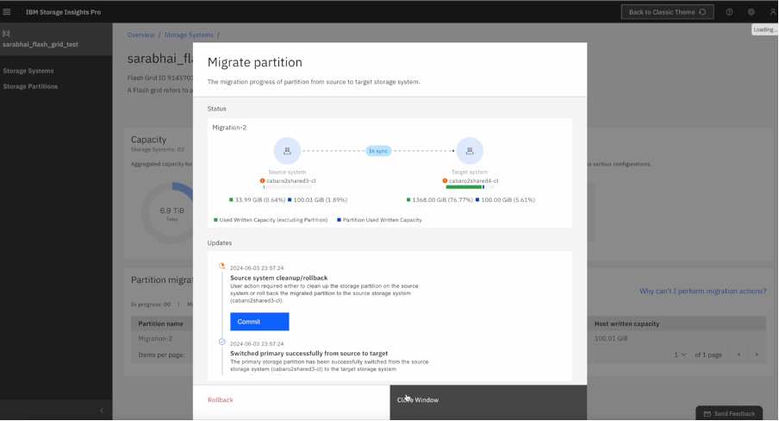
Task: Click Partition name column header
Action: coord(160,324)
